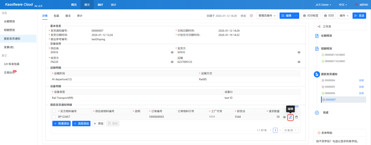Screen dimensions: 371x145
Task: Click the 状态 plus-circle status icon
Action: [x=251, y=16]
